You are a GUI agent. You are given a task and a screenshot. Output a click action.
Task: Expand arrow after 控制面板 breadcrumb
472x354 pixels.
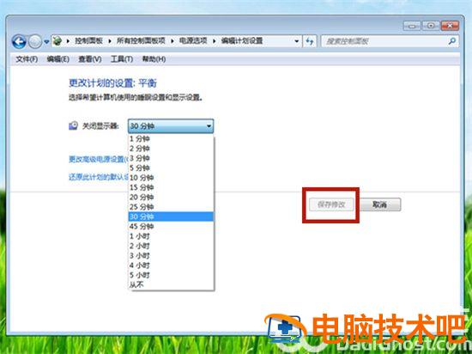110,41
